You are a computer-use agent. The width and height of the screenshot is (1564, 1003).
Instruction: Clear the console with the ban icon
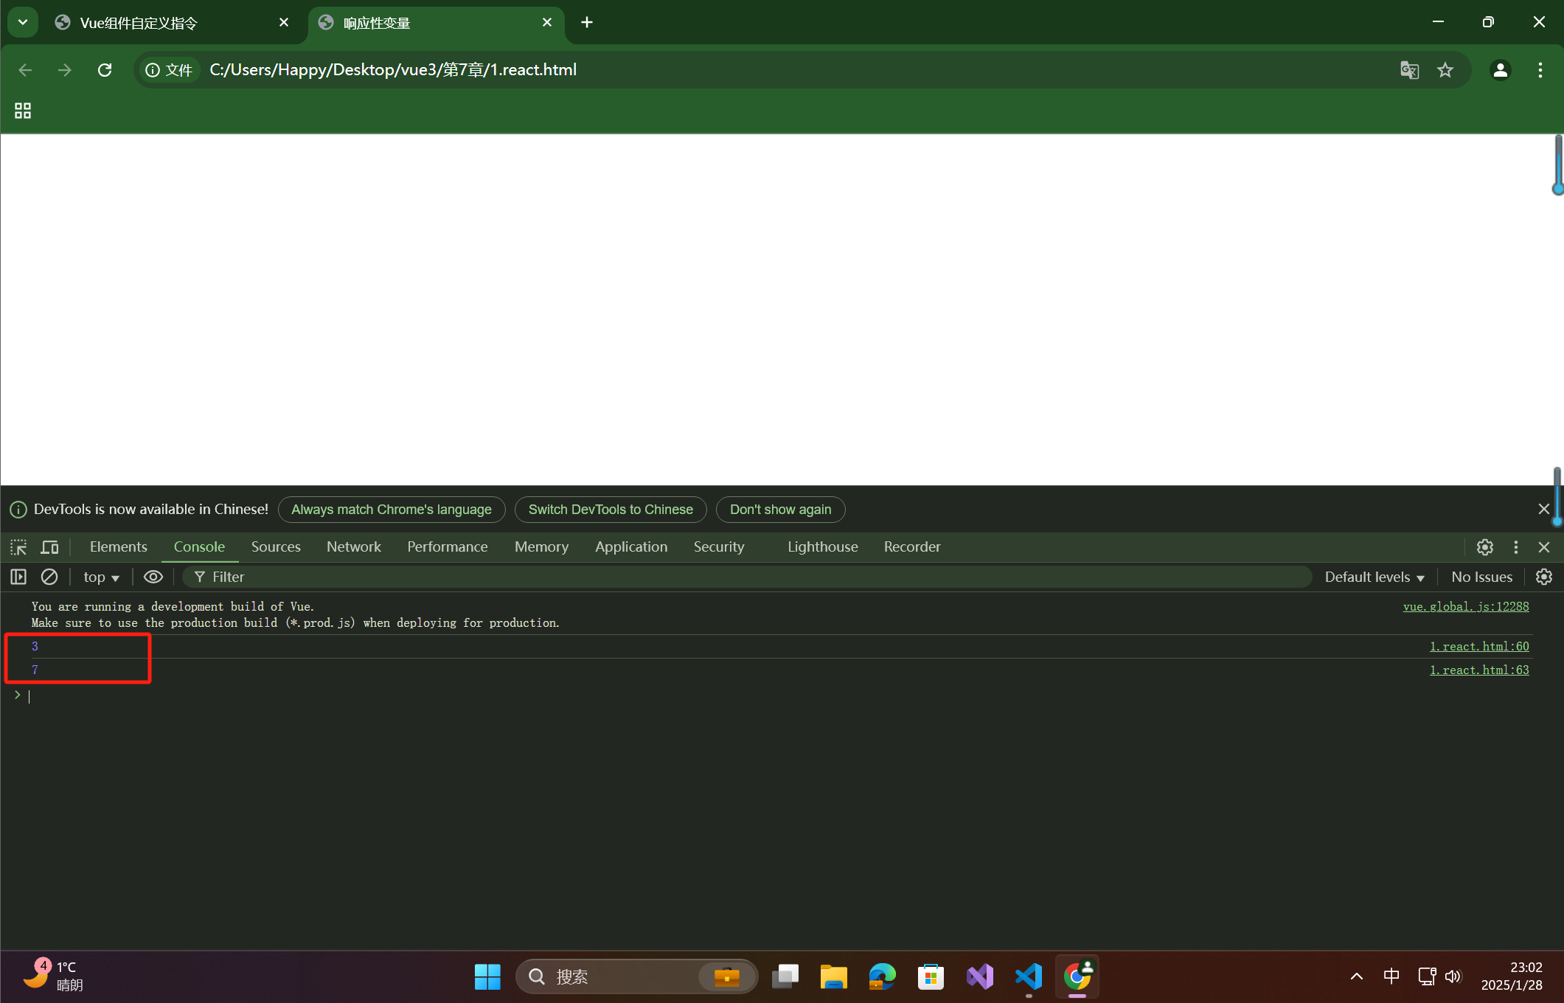(x=49, y=577)
